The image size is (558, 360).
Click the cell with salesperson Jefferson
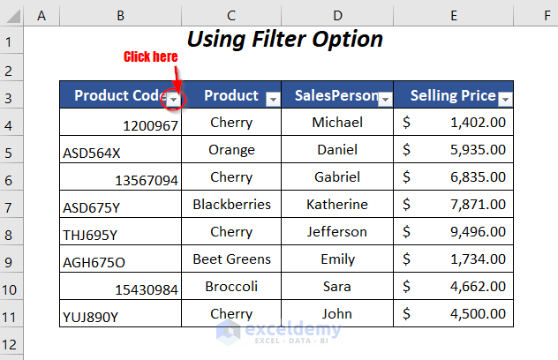click(337, 232)
